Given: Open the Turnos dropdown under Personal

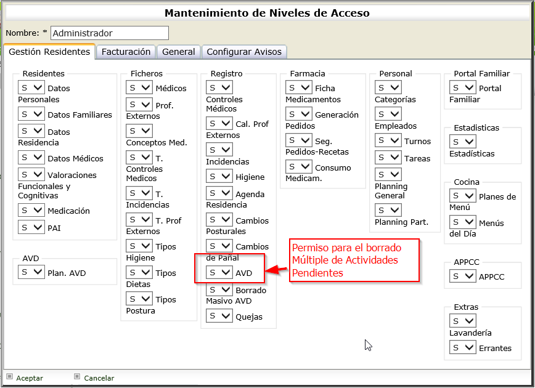Looking at the screenshot, I should tap(388, 140).
